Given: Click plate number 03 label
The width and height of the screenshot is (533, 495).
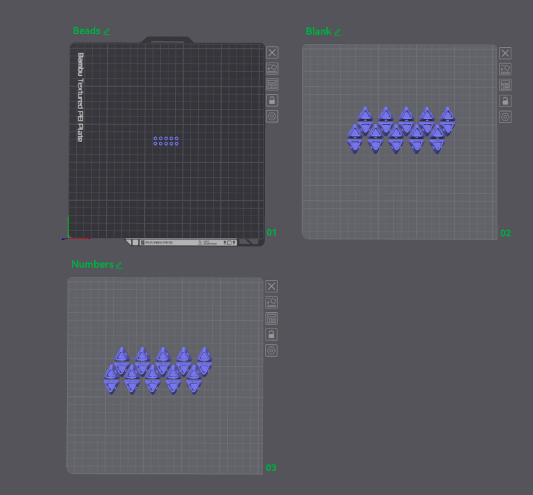Looking at the screenshot, I should (x=271, y=468).
